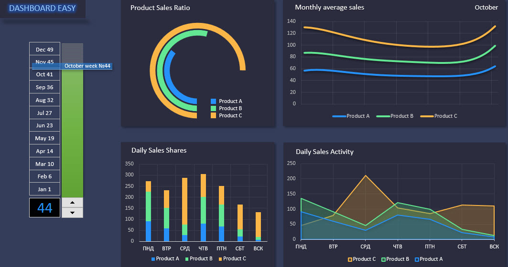Select the Feb 6 month cell
The image size is (508, 267).
pyautogui.click(x=45, y=176)
